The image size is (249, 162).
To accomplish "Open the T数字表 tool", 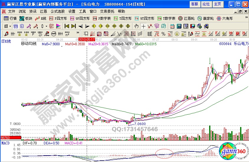I will pyautogui.click(x=166, y=19).
